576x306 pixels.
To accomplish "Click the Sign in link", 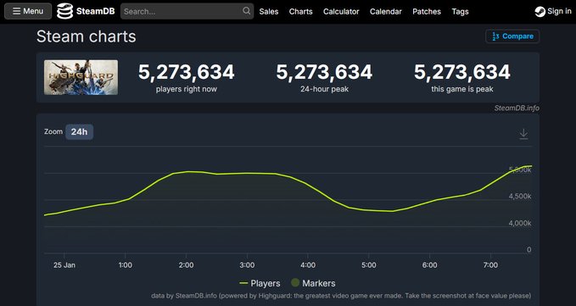I will click(559, 11).
